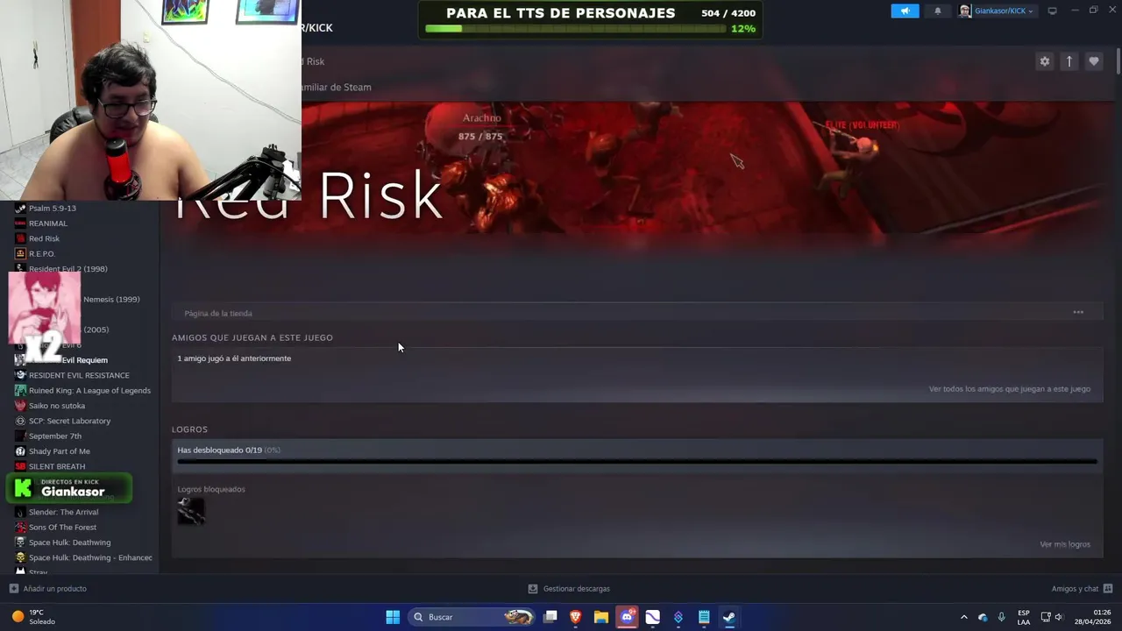The width and height of the screenshot is (1122, 631).
Task: Show hidden system tray icons
Action: [964, 617]
